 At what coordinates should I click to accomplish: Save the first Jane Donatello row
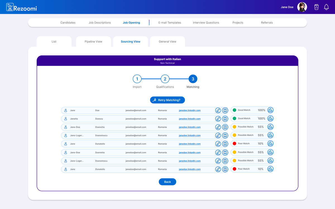click(x=225, y=144)
